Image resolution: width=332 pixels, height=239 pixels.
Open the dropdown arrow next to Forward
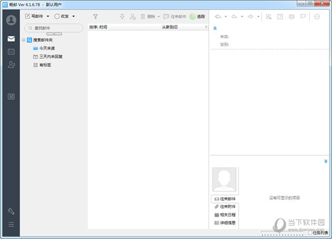(258, 16)
